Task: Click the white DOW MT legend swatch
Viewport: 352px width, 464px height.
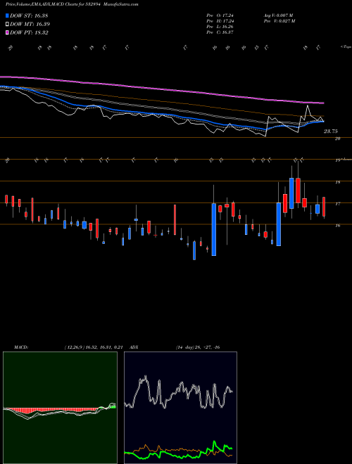Action: point(8,25)
